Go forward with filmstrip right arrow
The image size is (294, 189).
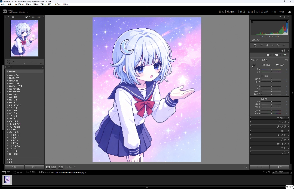(21, 172)
